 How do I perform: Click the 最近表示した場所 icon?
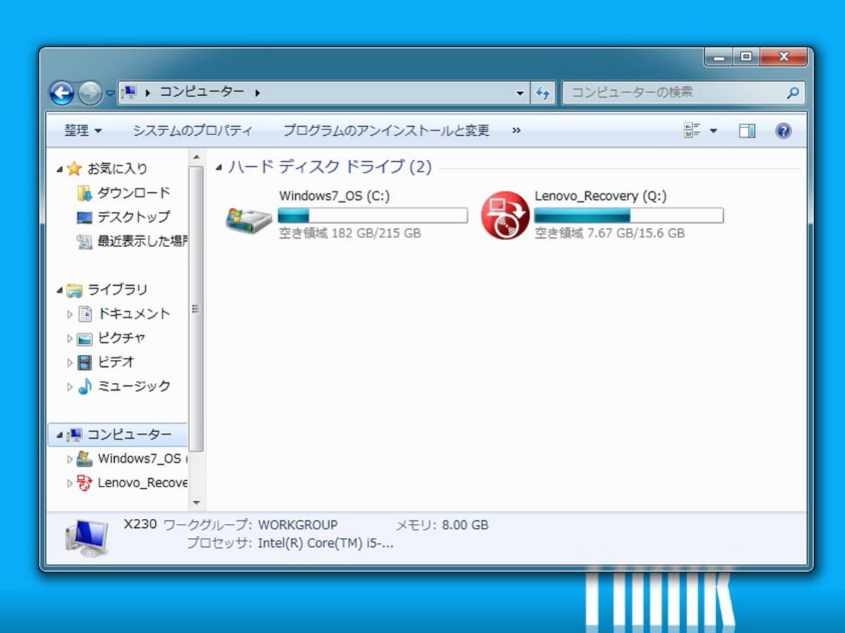tap(84, 242)
